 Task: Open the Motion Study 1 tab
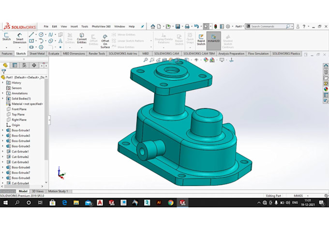point(58,191)
